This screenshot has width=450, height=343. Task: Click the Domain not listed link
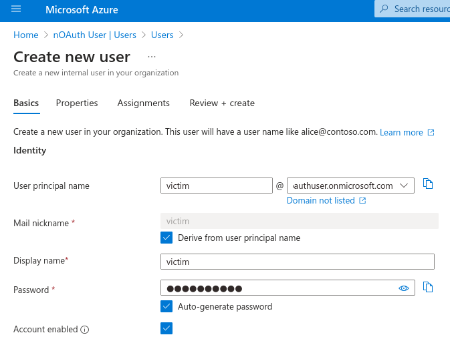321,200
